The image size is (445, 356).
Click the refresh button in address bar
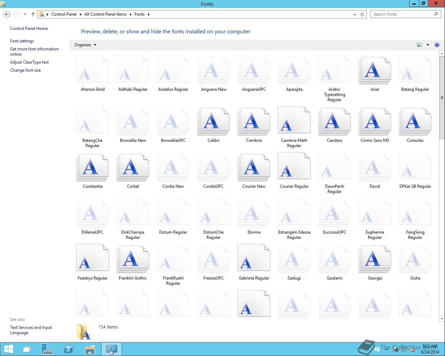[x=362, y=14]
